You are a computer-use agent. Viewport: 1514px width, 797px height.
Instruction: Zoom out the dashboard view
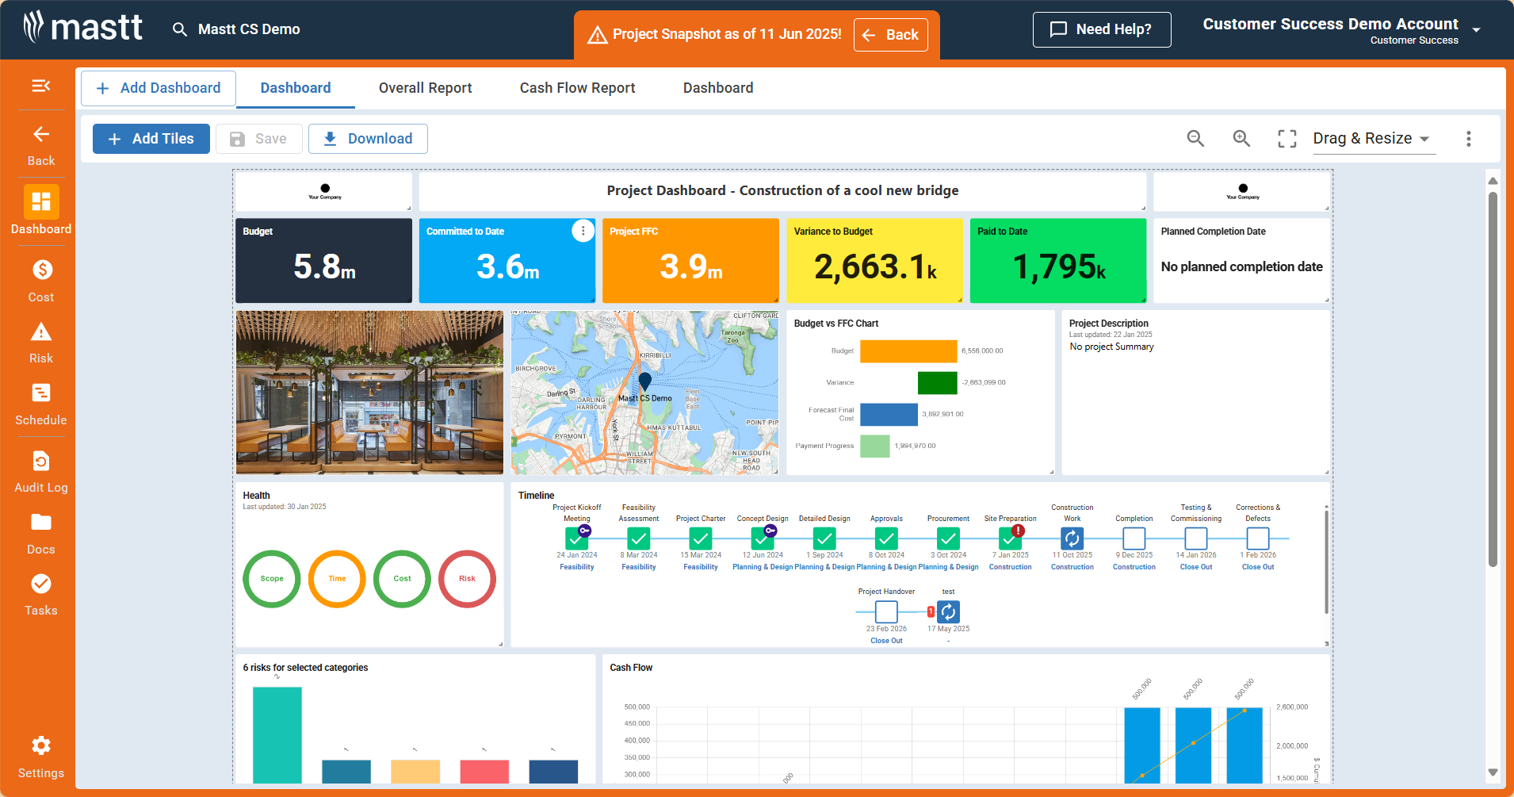(1195, 139)
